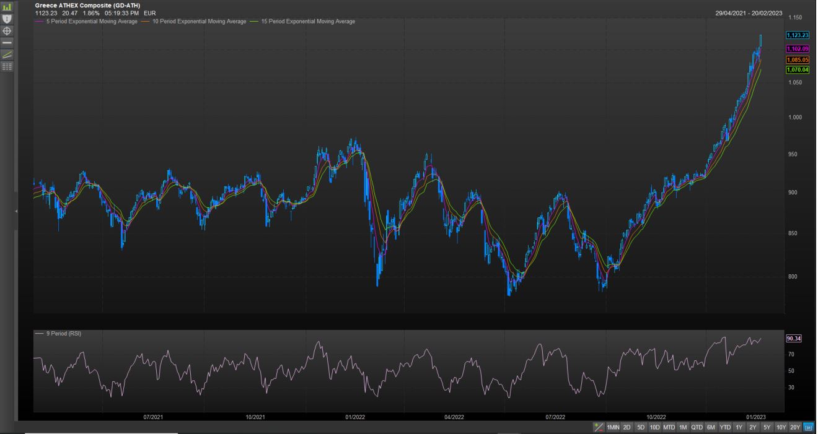Switch to the YTD time range
Viewport: 818px width, 434px height.
click(x=725, y=427)
